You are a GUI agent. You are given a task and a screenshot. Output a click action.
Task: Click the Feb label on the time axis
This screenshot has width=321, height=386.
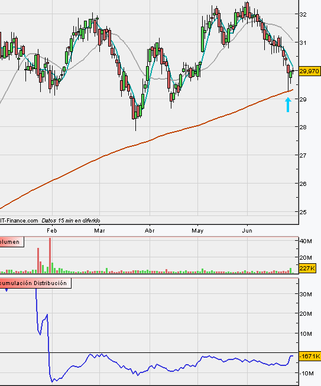pos(52,230)
